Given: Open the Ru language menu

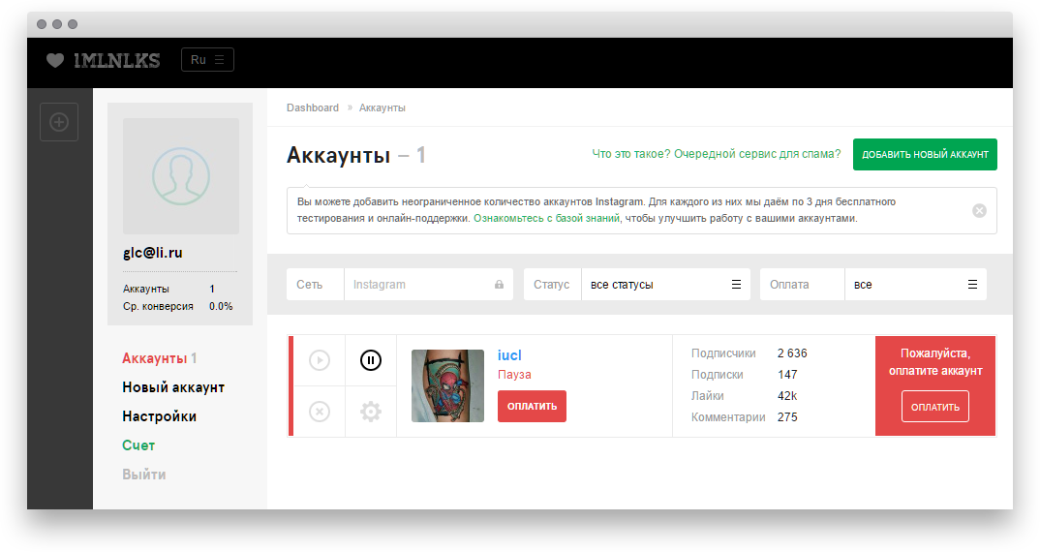Looking at the screenshot, I should click(x=207, y=60).
